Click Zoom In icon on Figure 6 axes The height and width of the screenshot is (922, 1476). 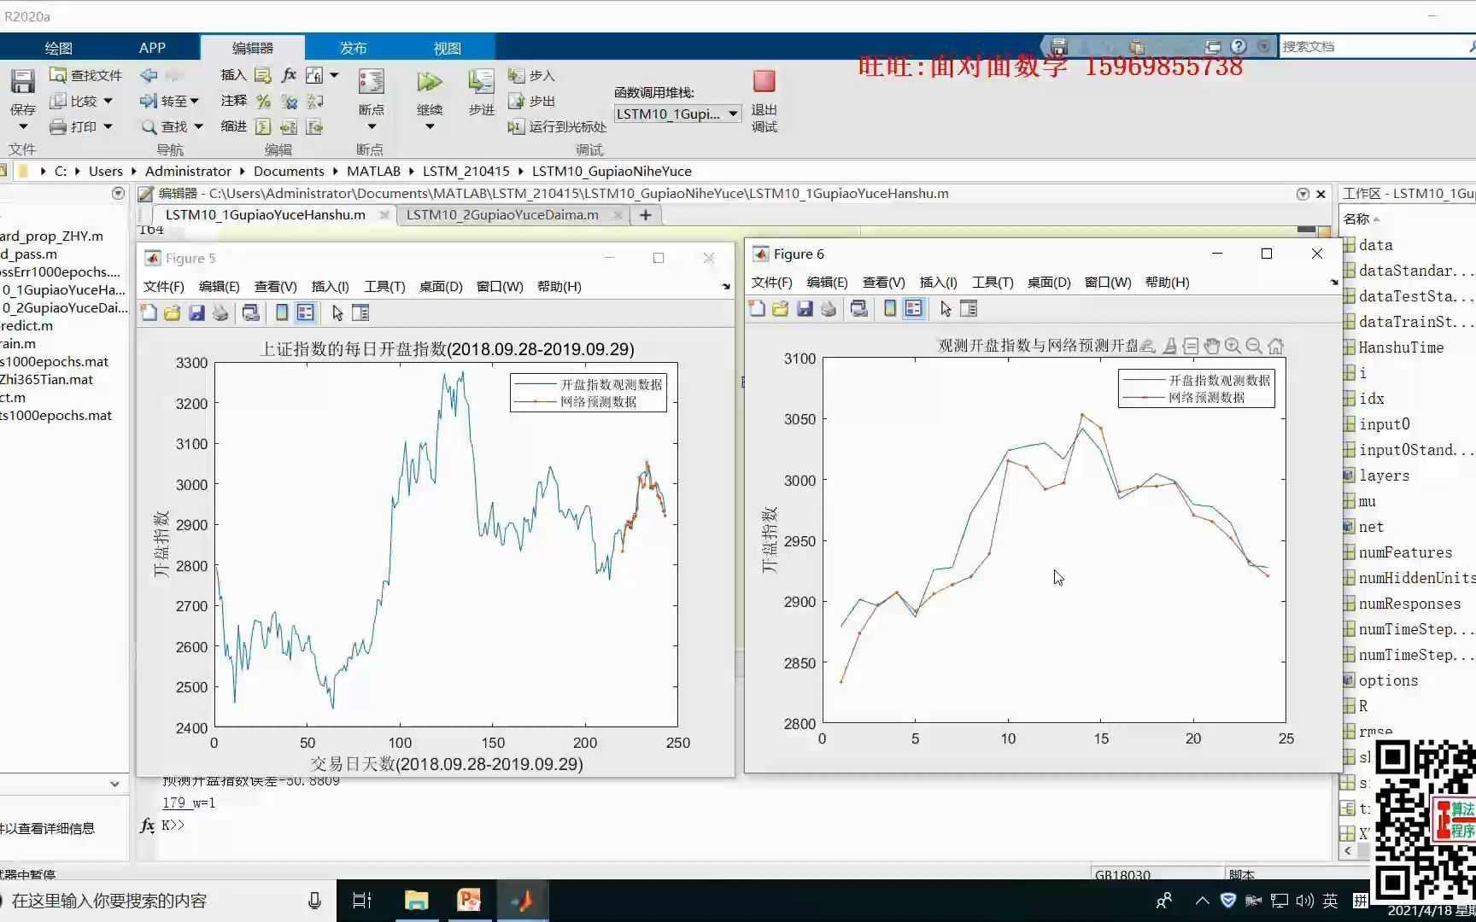(1233, 346)
